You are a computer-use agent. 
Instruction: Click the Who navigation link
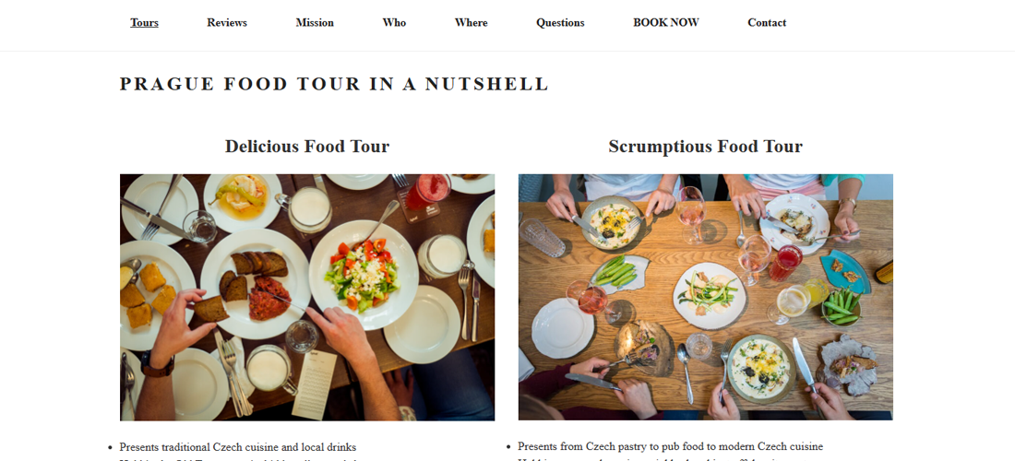click(394, 23)
